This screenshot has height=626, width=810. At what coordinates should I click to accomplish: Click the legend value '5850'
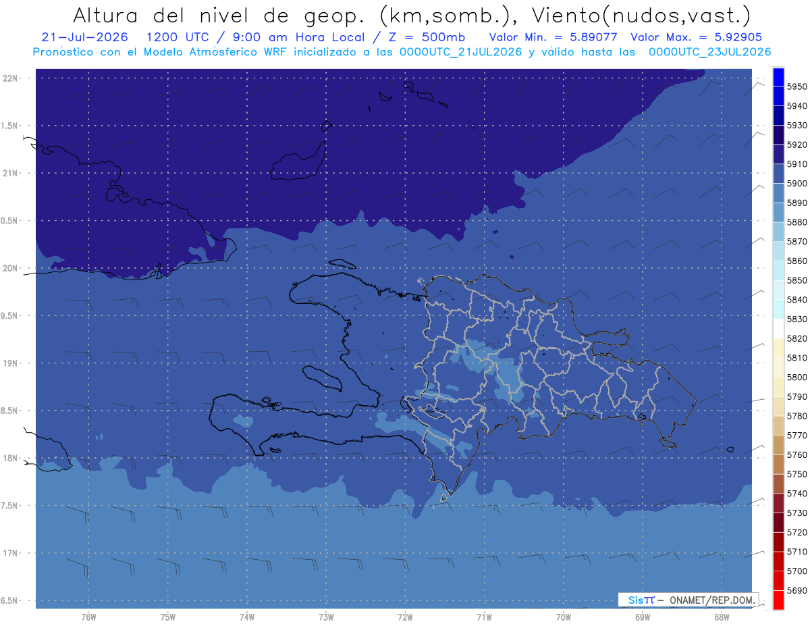(796, 280)
